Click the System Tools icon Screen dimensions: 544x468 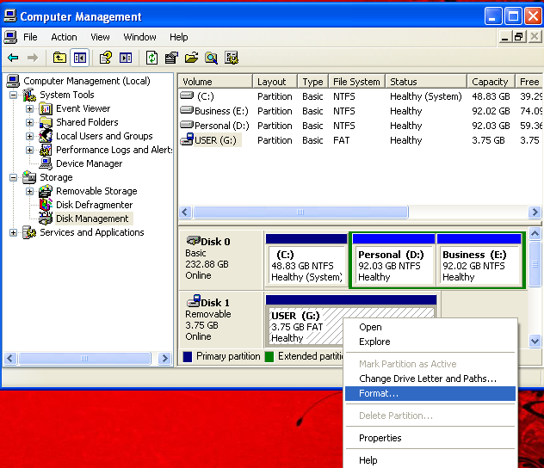pos(29,95)
